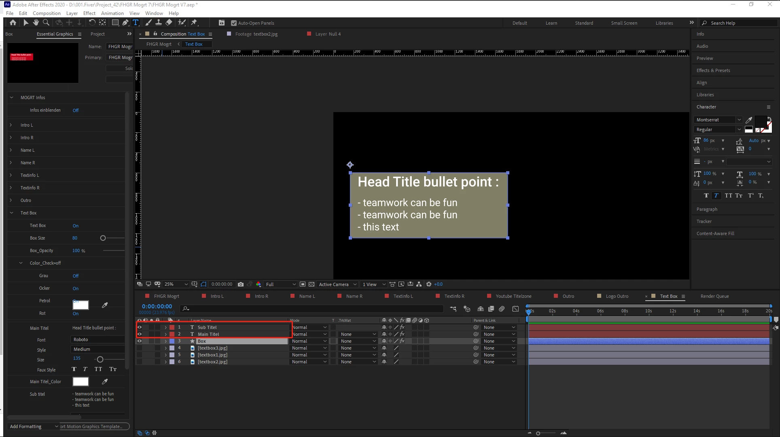
Task: Hide the Sub Titel layer
Action: 140,327
